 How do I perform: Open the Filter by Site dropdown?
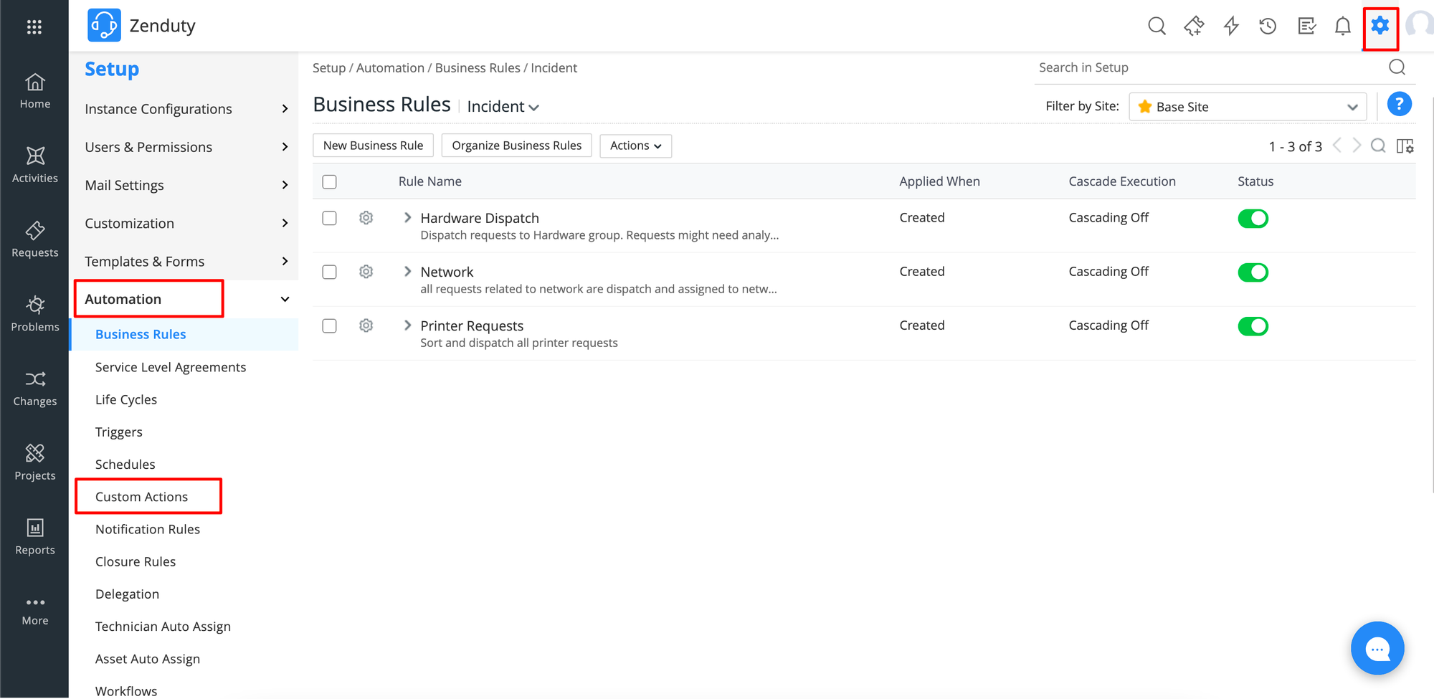1248,107
